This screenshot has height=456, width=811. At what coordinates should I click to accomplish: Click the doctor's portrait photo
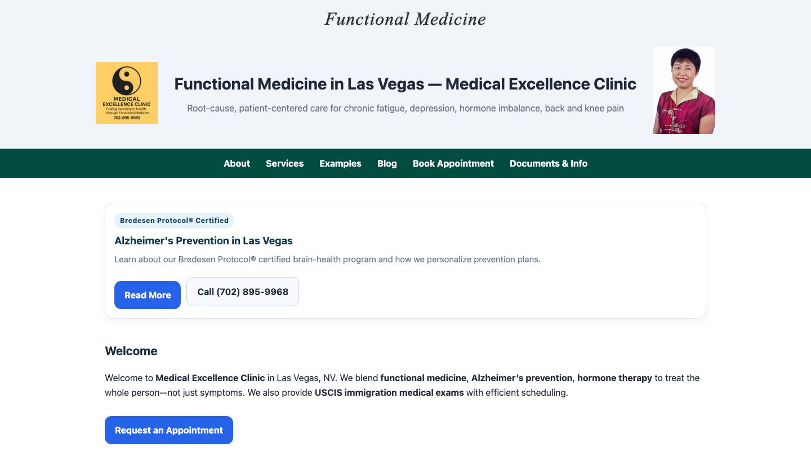pyautogui.click(x=684, y=90)
